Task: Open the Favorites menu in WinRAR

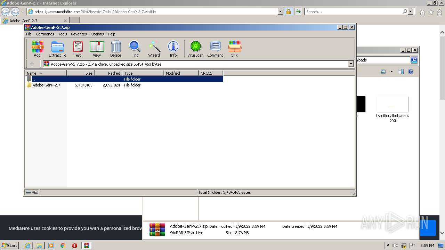Action: click(79, 34)
